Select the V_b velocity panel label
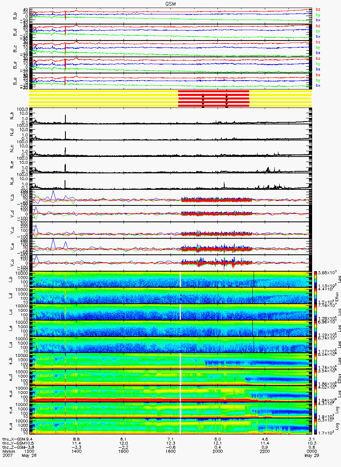 (x=12, y=198)
